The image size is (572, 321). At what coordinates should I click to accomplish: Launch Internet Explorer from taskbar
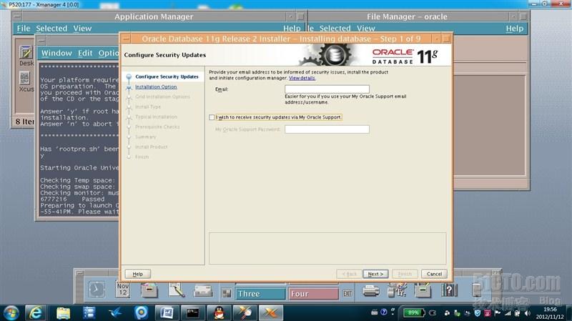click(35, 313)
